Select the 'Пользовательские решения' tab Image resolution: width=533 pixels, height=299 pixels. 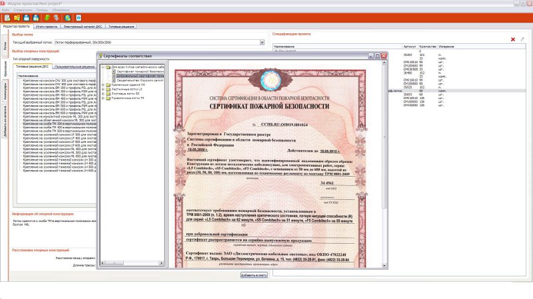pos(73,67)
